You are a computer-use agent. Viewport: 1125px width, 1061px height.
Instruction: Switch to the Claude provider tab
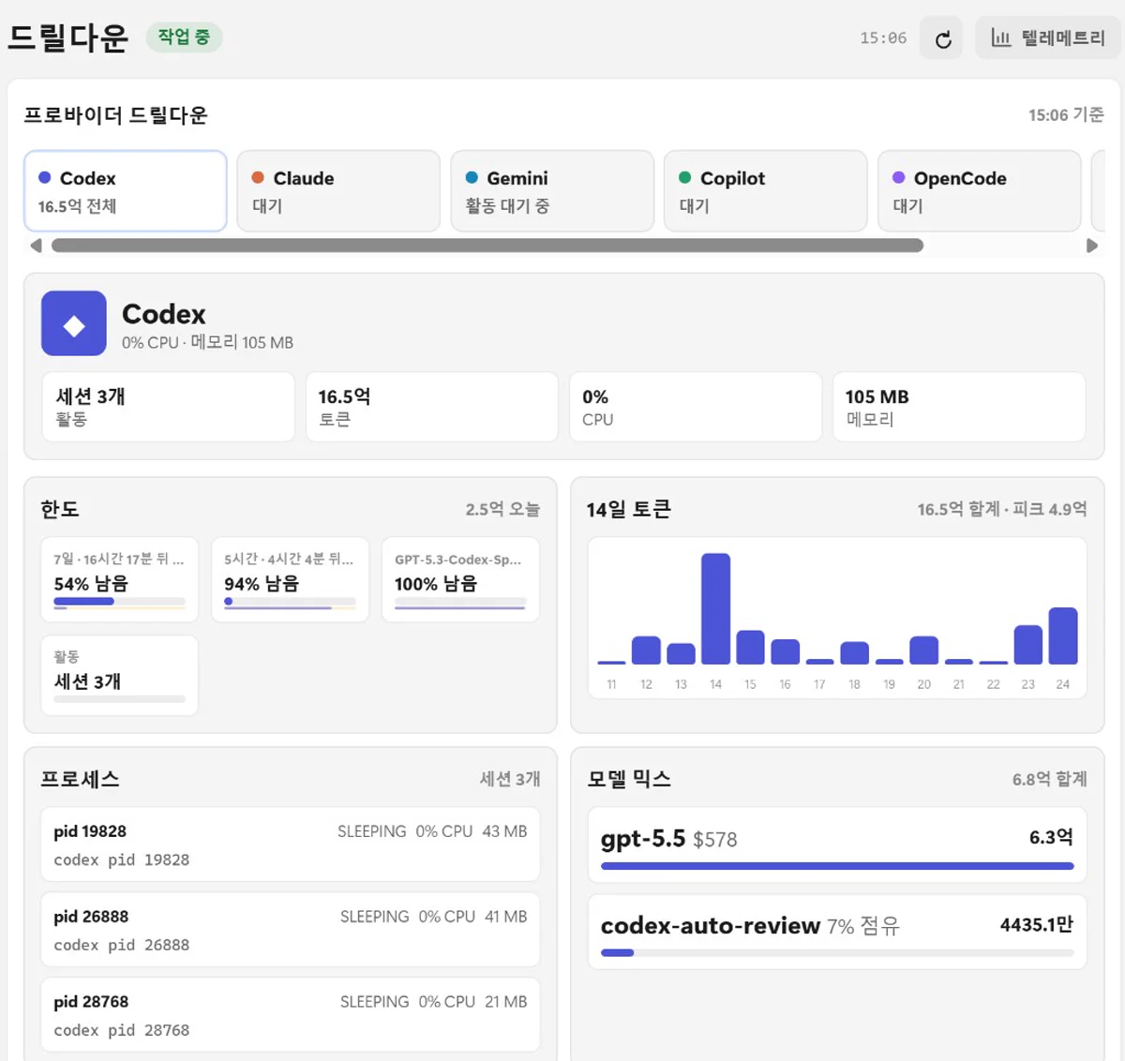click(338, 191)
